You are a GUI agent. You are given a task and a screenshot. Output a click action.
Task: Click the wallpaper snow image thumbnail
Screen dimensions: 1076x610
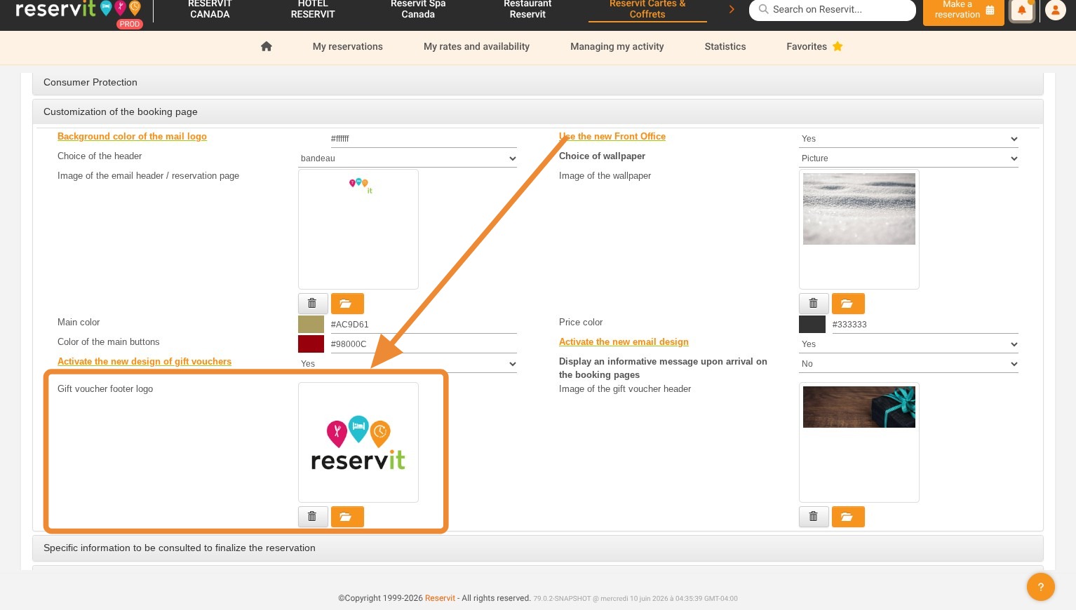859,209
